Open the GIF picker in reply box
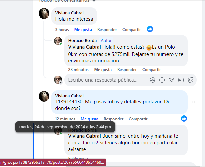This screenshot has height=167, width=205. click(181, 80)
